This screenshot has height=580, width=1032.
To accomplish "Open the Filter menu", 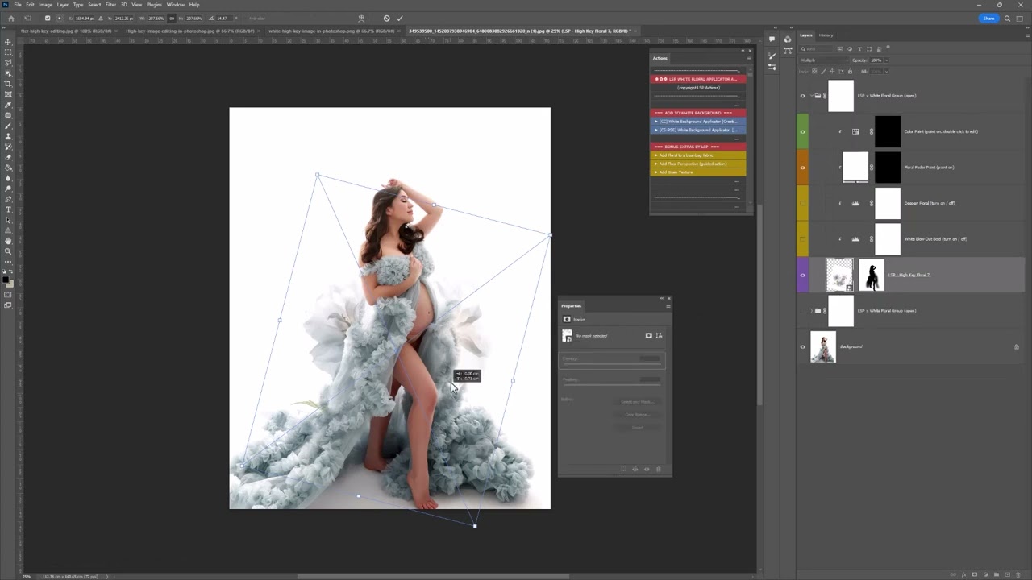I will [110, 5].
